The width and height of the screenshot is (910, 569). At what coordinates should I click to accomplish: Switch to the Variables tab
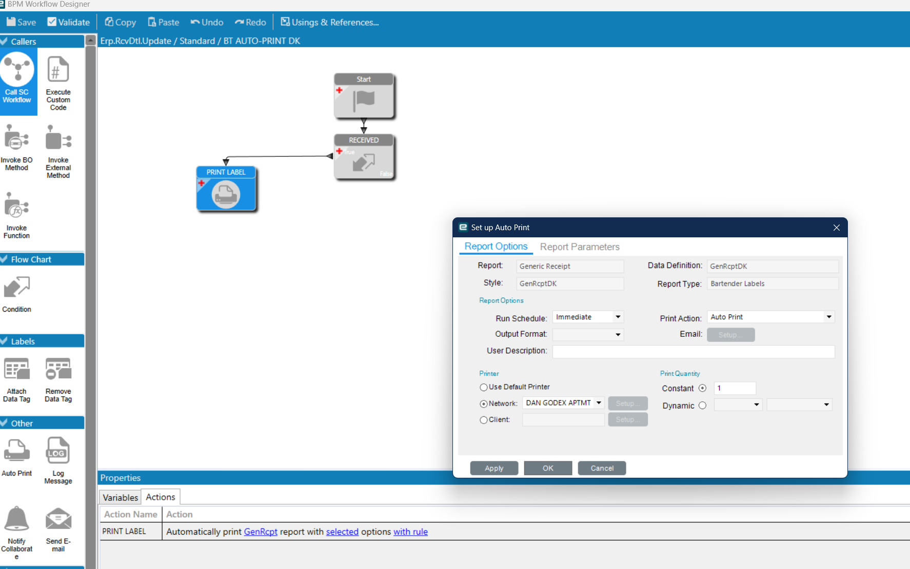click(x=120, y=497)
